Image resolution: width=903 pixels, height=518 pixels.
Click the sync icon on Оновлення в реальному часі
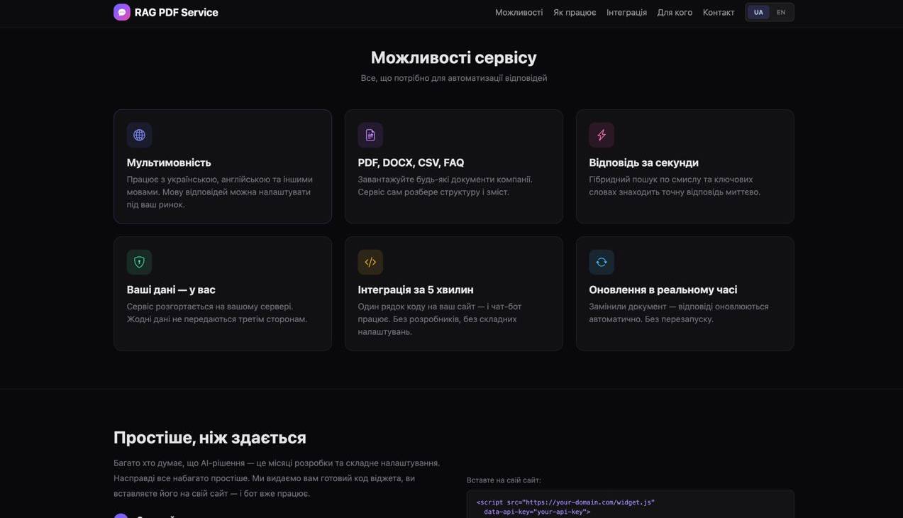coord(601,261)
